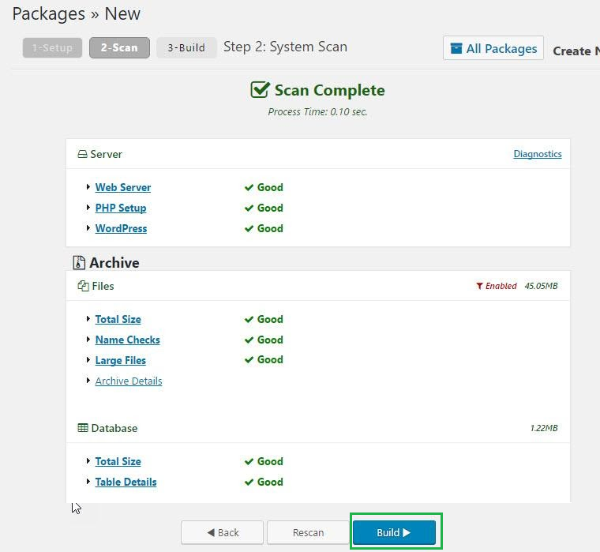
Task: Click the Database table icon
Action: (x=83, y=428)
